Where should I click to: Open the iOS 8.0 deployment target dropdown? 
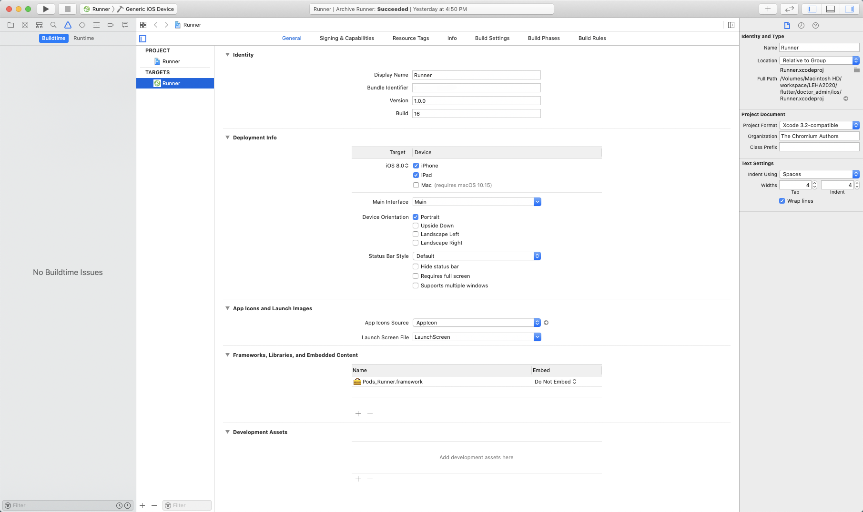(397, 166)
